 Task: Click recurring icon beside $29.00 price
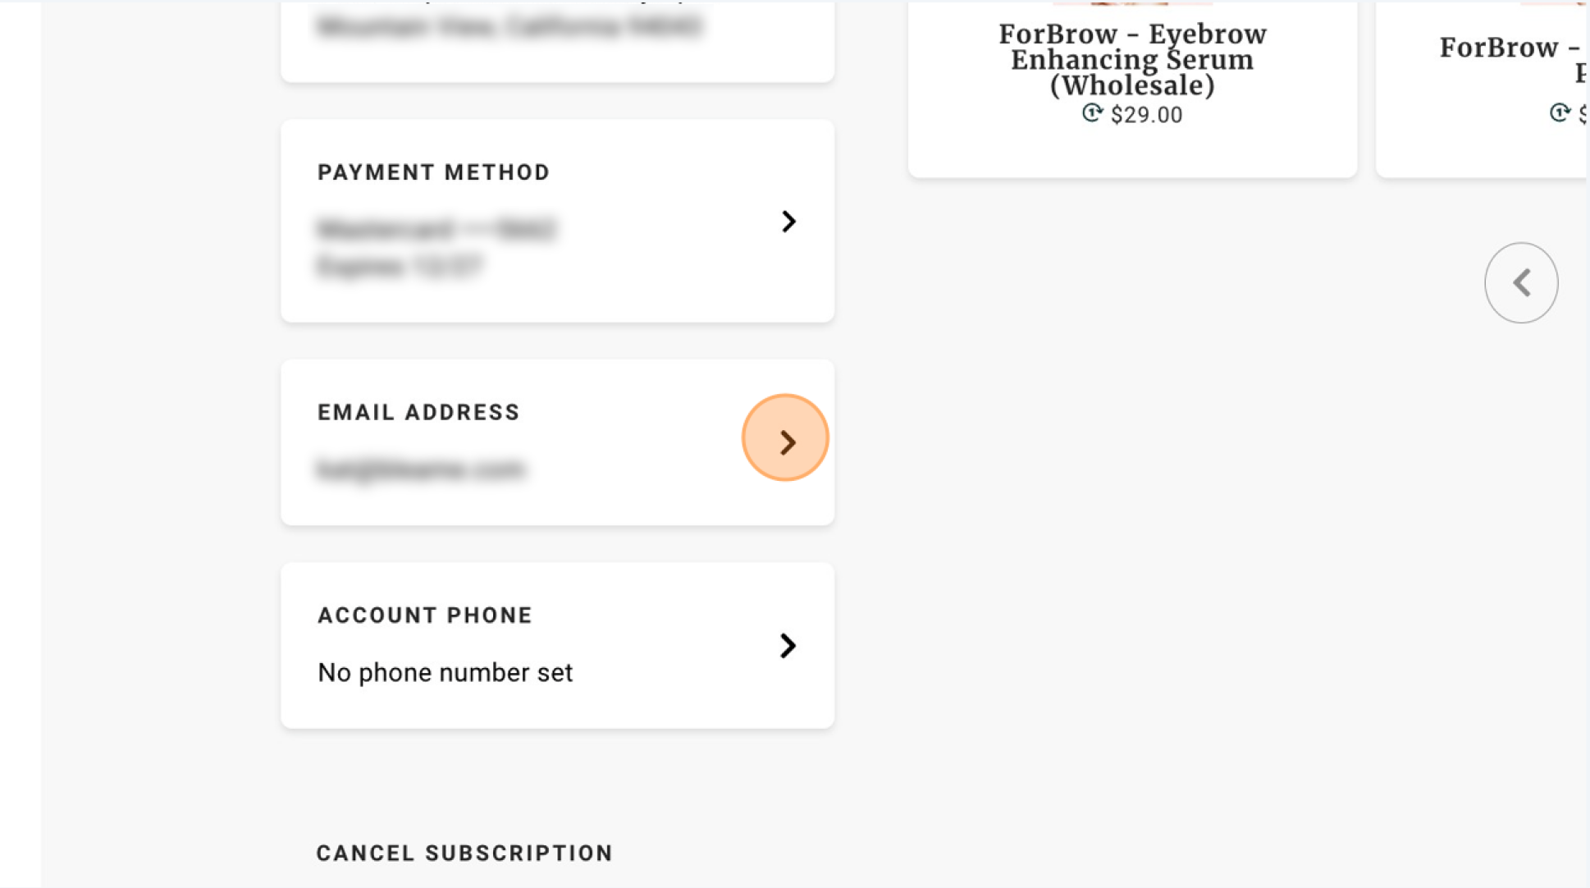pyautogui.click(x=1092, y=113)
